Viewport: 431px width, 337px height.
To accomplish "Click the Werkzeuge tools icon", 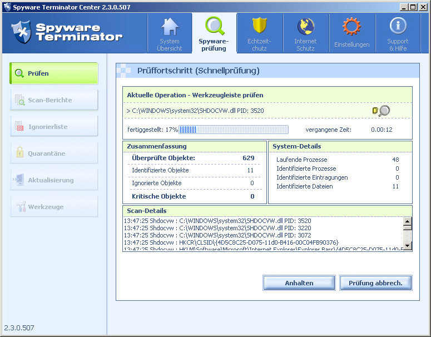I will point(21,206).
